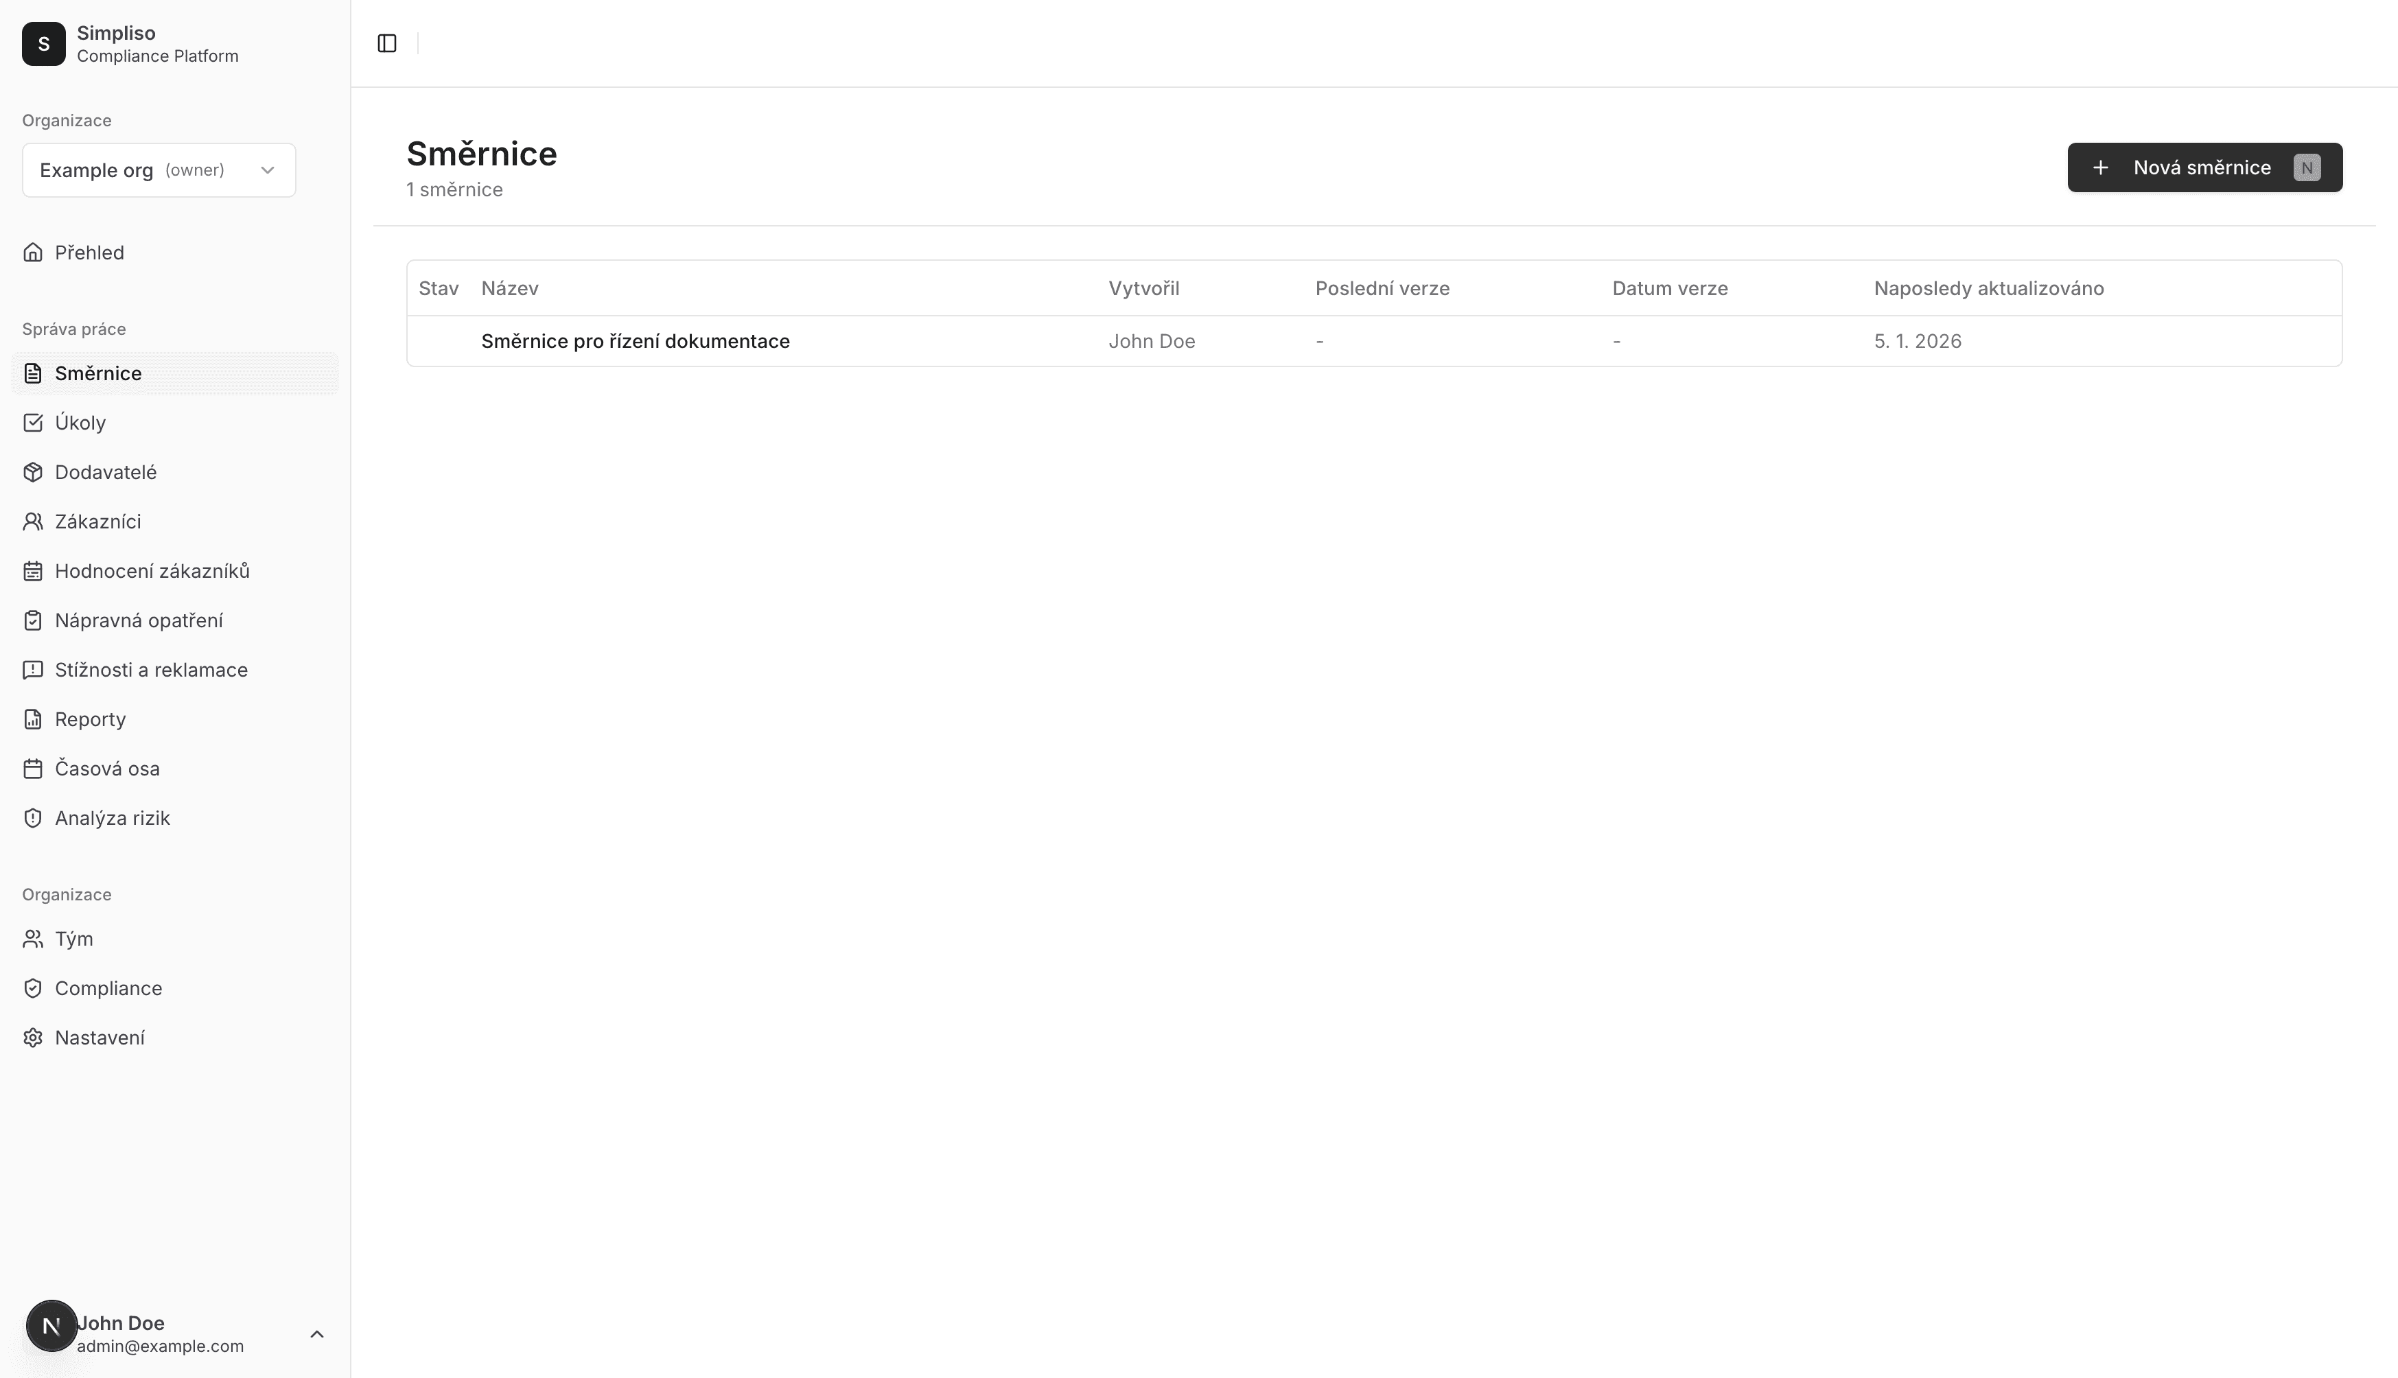The image size is (2398, 1378).
Task: Click the Úkoly checkbox icon
Action: pyautogui.click(x=33, y=423)
